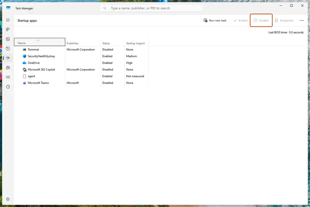Click Microsoft Corporation publisher of Microsoft 365 Copilot
The height and width of the screenshot is (207, 310).
(x=81, y=69)
